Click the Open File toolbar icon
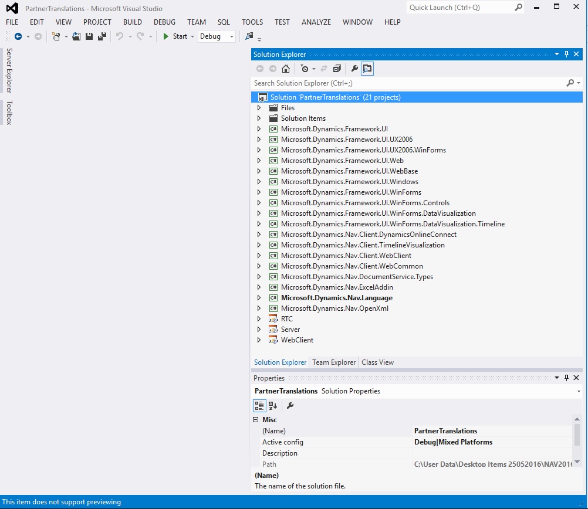 coord(76,36)
